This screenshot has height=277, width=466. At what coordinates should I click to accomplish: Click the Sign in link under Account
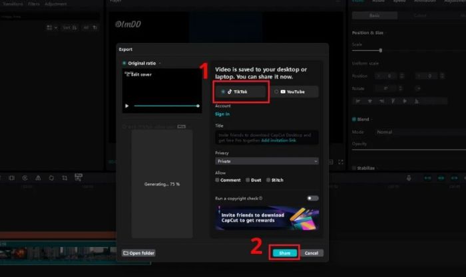[x=222, y=114]
